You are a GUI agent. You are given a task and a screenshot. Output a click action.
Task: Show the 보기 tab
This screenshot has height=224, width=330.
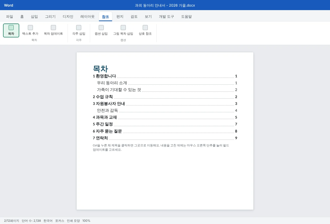pos(148,17)
